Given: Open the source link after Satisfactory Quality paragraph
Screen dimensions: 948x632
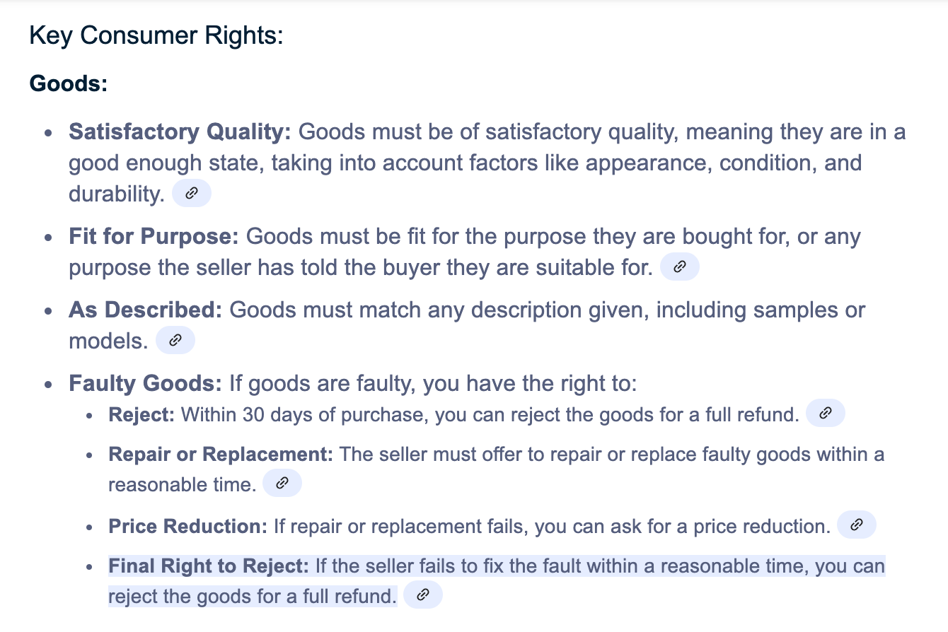Looking at the screenshot, I should (x=191, y=194).
